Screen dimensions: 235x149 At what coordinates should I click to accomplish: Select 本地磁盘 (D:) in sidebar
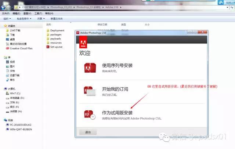[17, 98]
